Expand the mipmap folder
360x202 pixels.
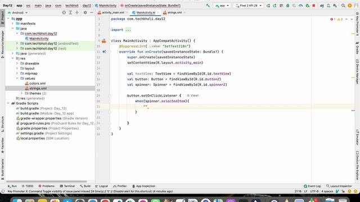[x=17, y=74]
